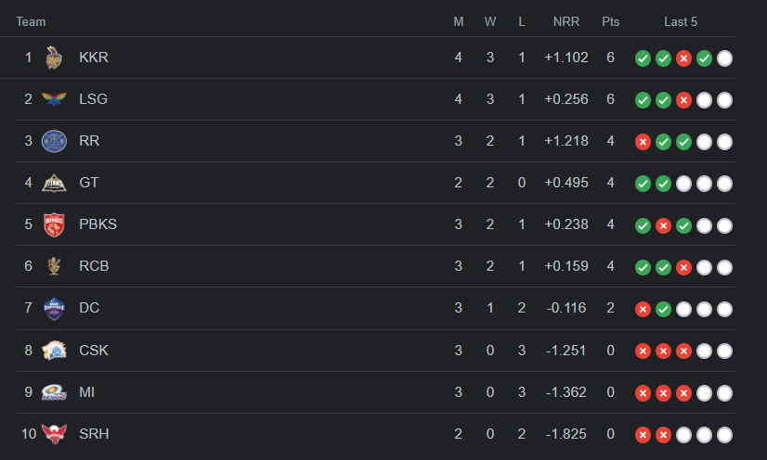The height and width of the screenshot is (460, 767).
Task: Open the KKR team name link
Action: pyautogui.click(x=94, y=57)
